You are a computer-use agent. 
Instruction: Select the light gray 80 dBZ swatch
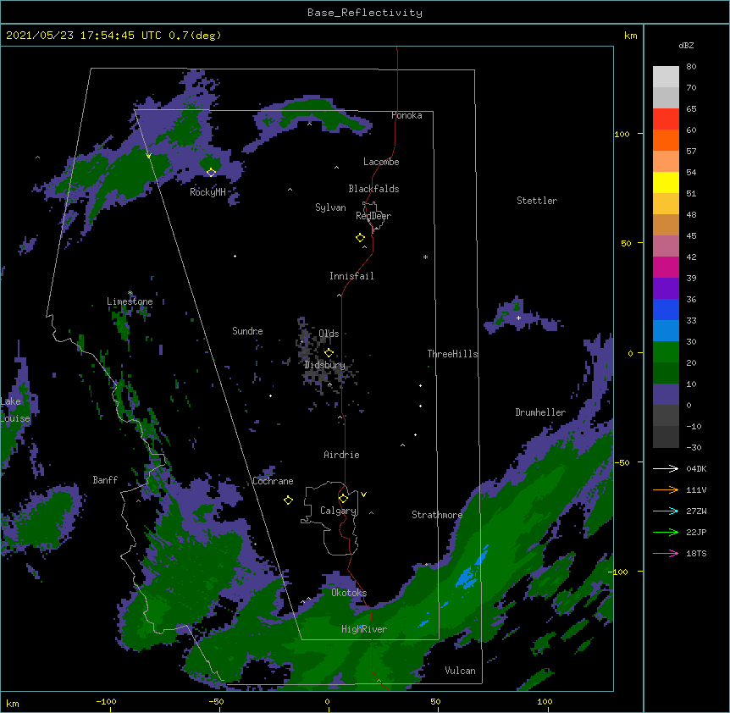coord(666,76)
